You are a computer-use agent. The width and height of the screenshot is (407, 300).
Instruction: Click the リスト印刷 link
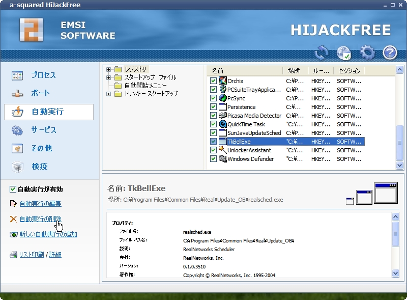[x=32, y=255]
